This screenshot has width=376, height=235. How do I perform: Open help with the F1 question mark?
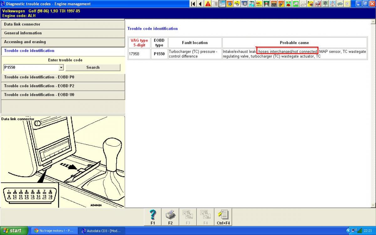[x=153, y=217]
